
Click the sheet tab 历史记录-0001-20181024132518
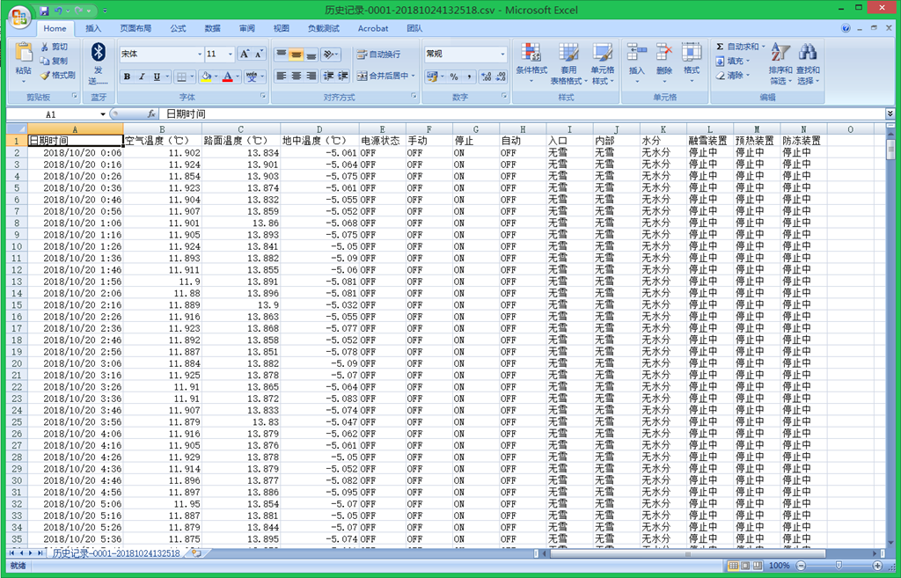point(115,553)
